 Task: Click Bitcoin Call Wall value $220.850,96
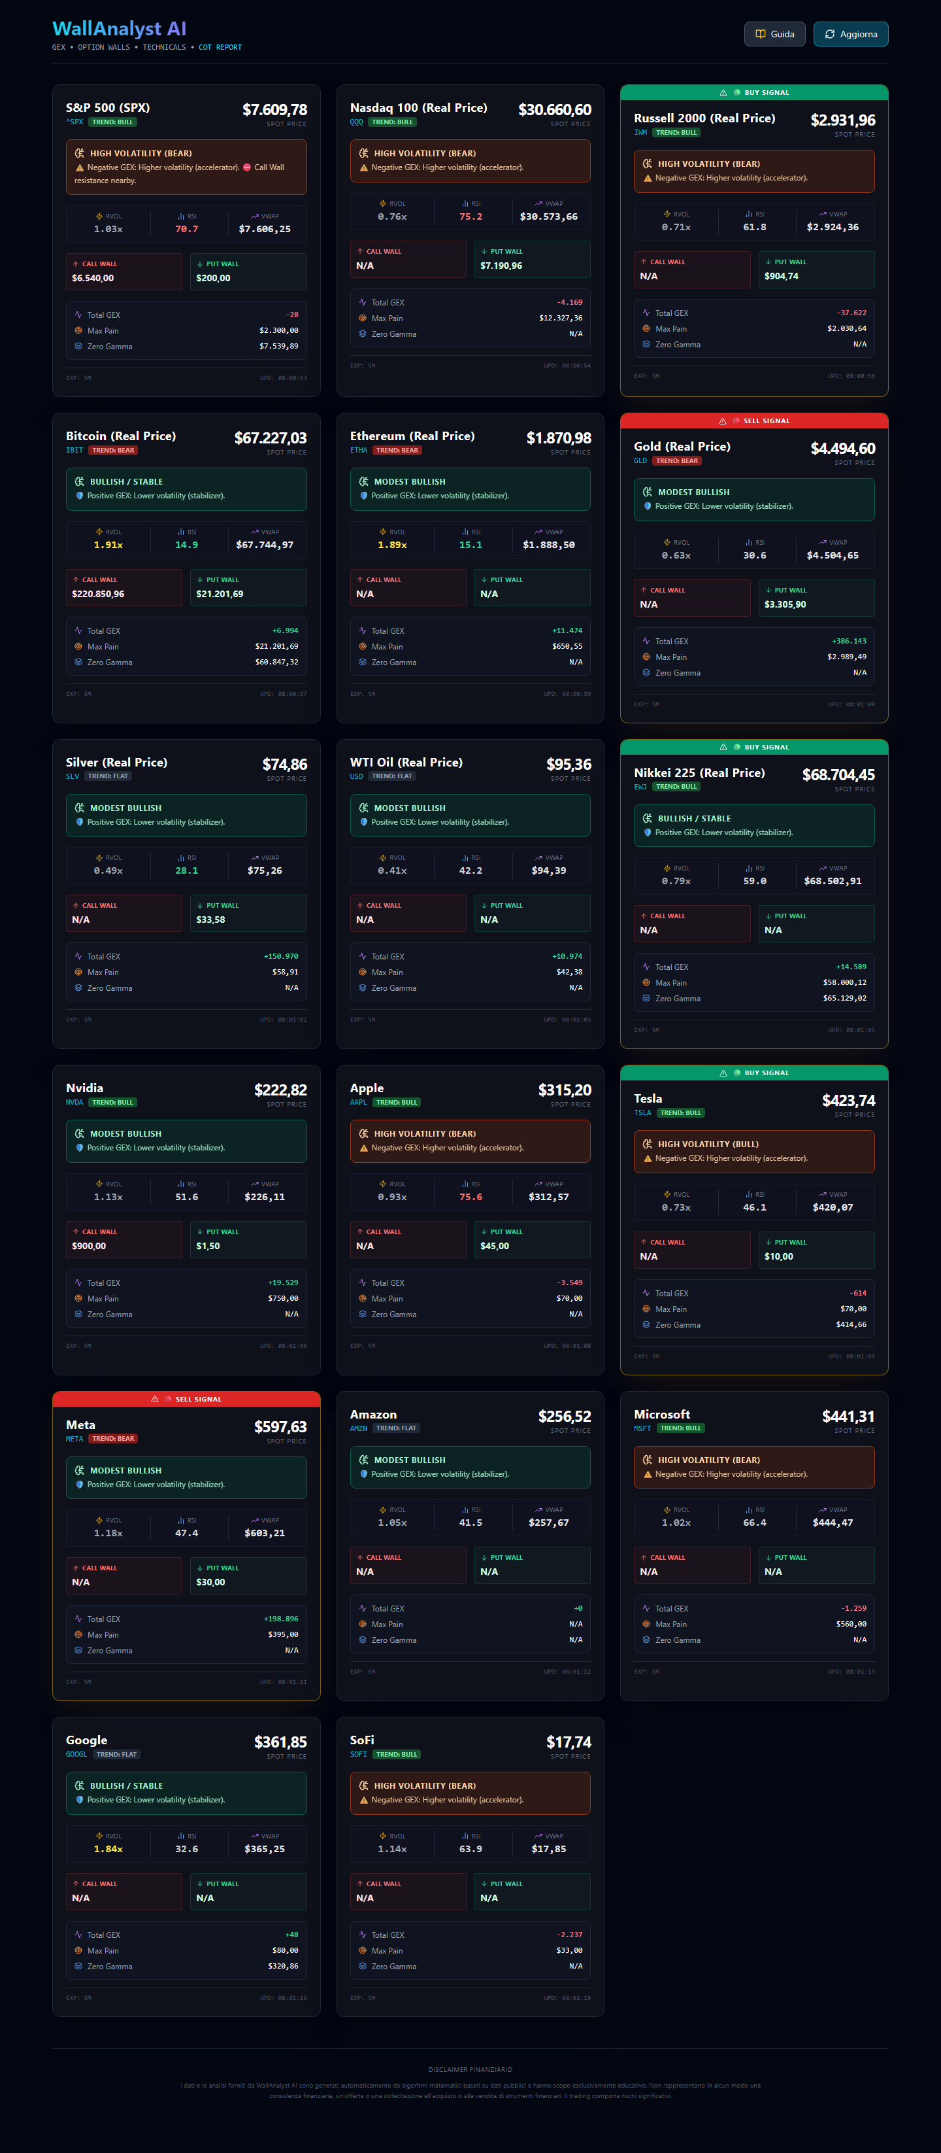pos(99,594)
